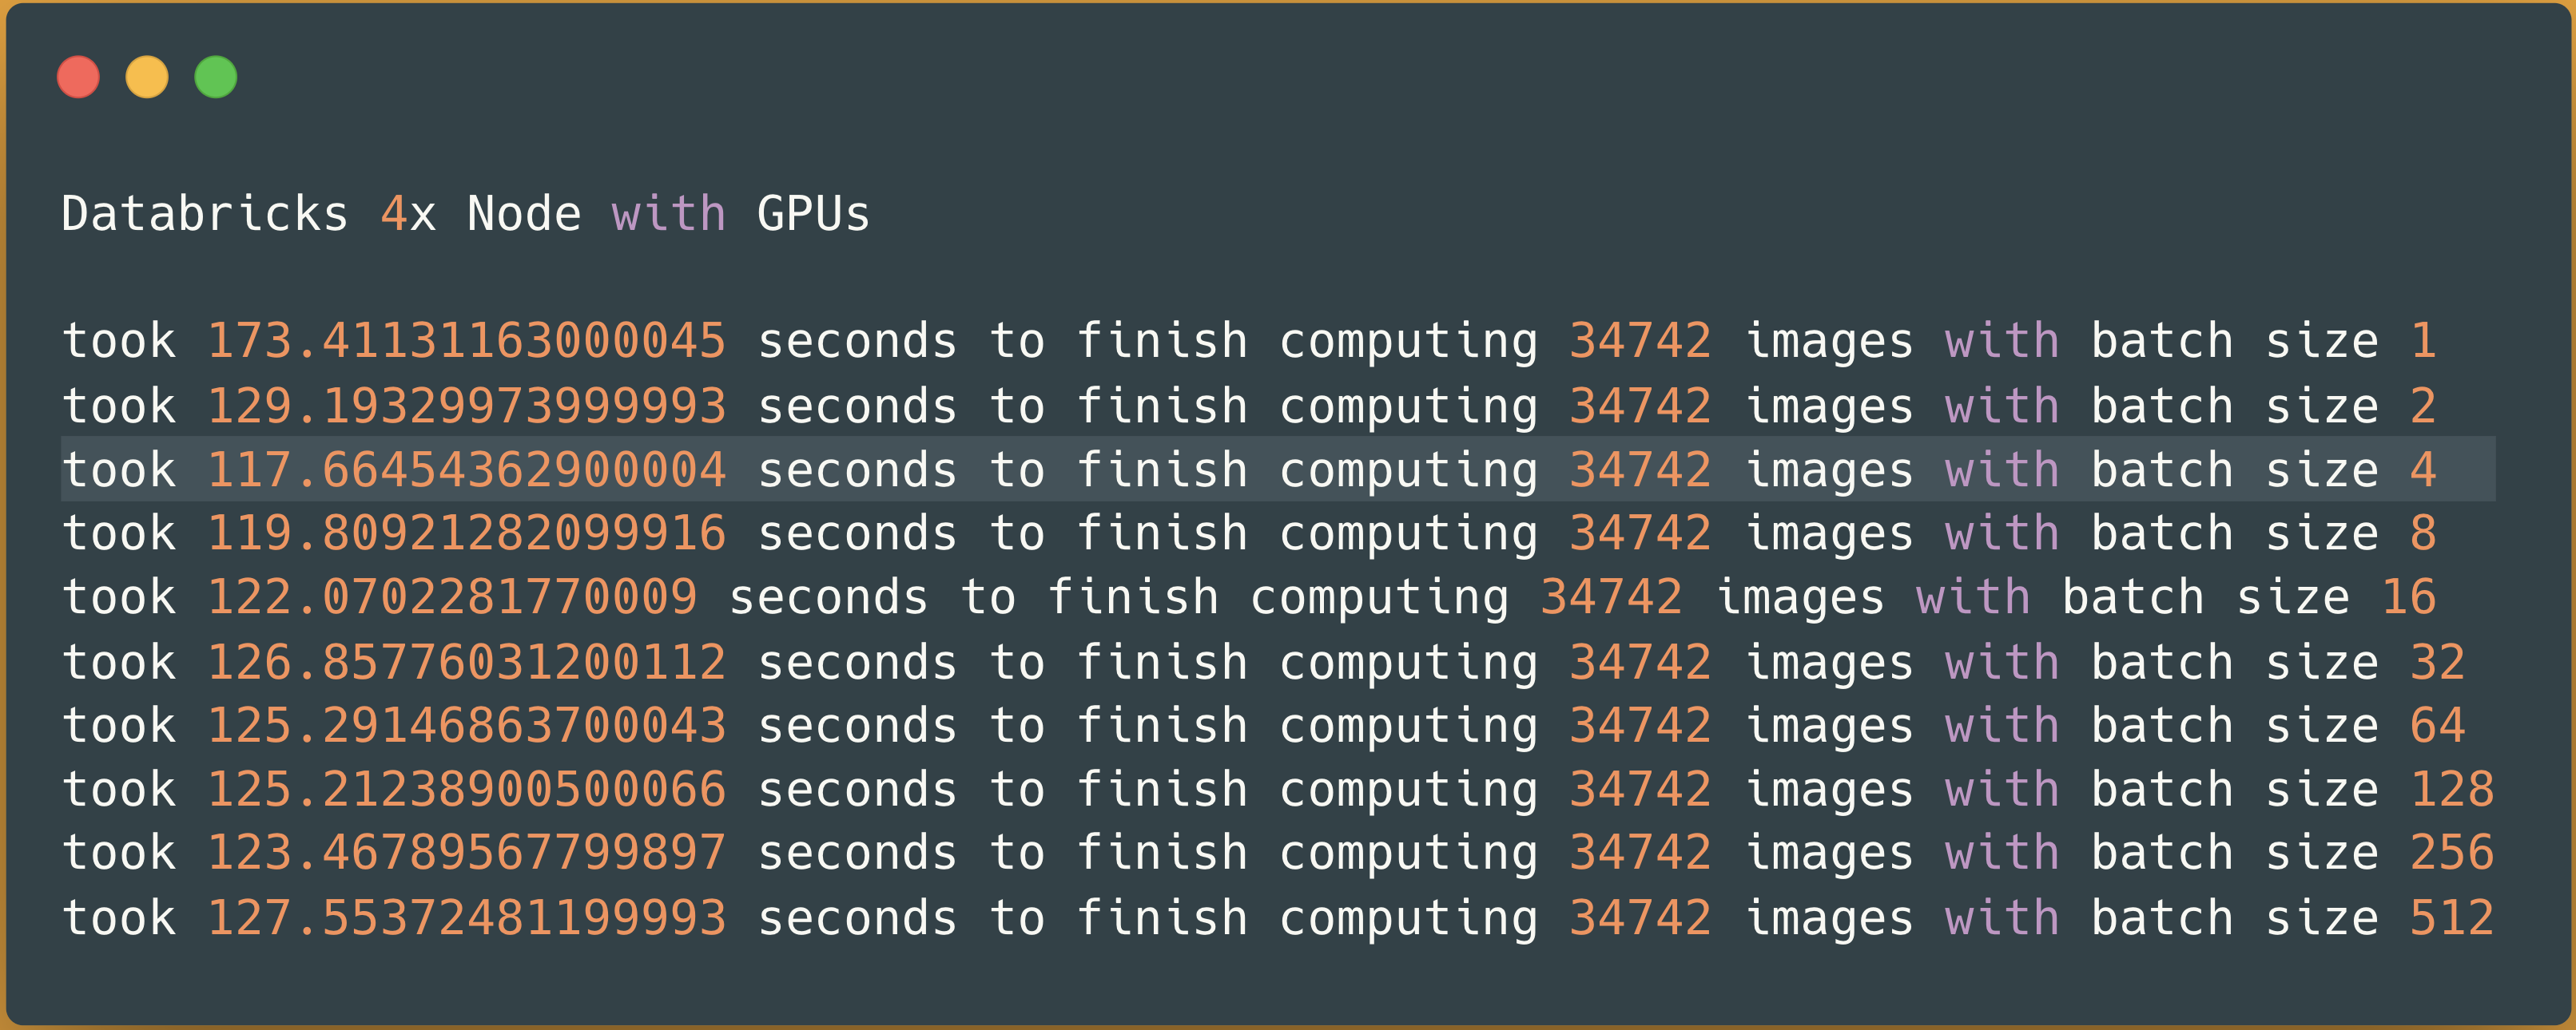Click the 125.21238900500066 timing number
Image resolution: width=2576 pixels, height=1030 pixels.
[x=466, y=789]
